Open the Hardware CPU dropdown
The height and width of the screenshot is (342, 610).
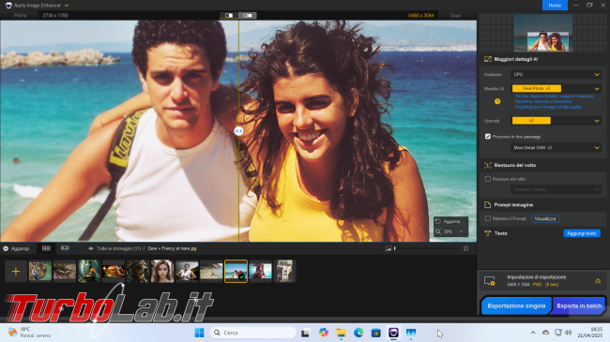(556, 74)
